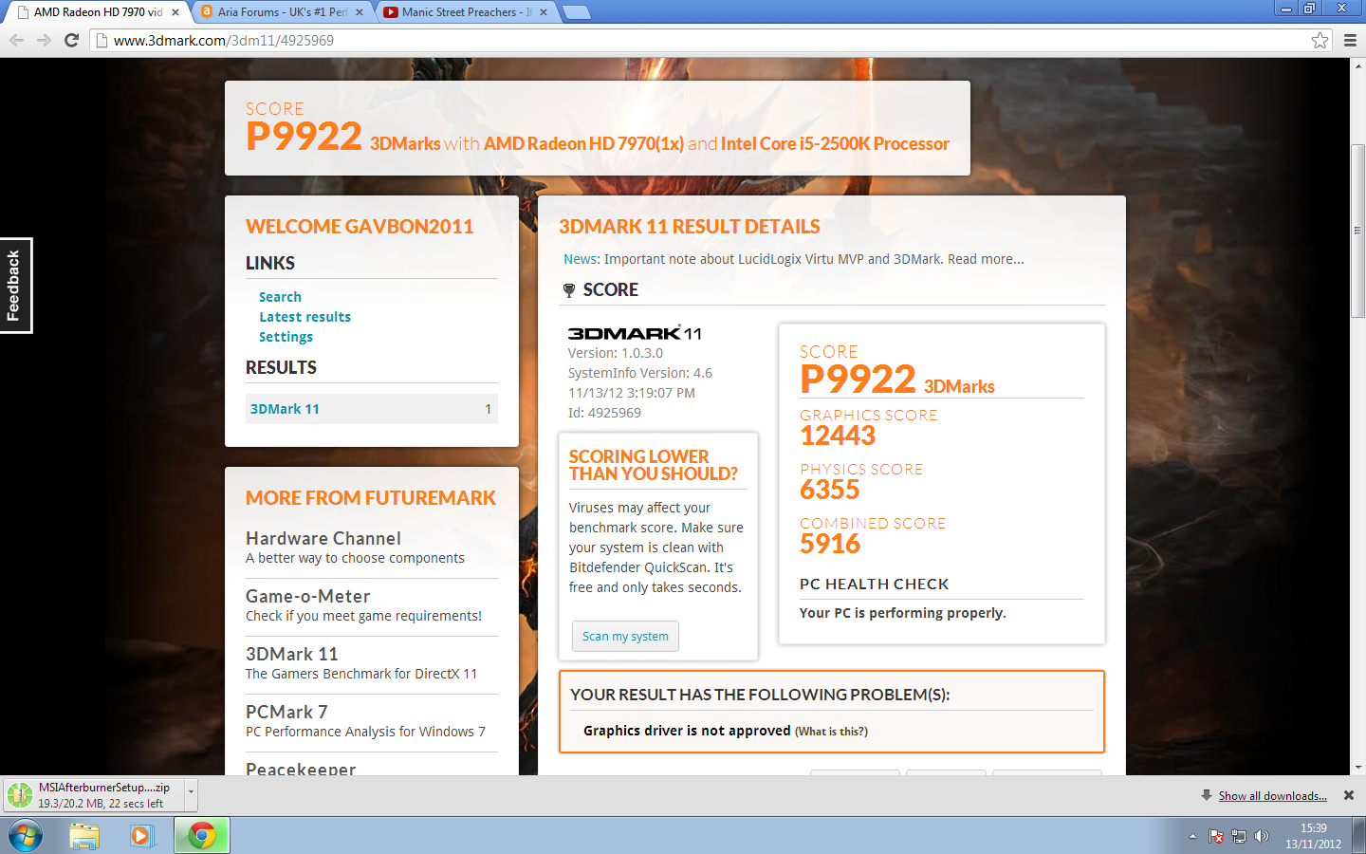The image size is (1366, 854).
Task: Click the browser Back arrow
Action: (16, 40)
